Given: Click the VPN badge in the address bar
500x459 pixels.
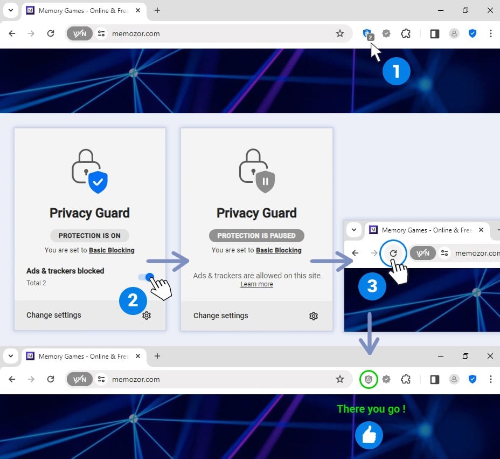Looking at the screenshot, I should [80, 33].
